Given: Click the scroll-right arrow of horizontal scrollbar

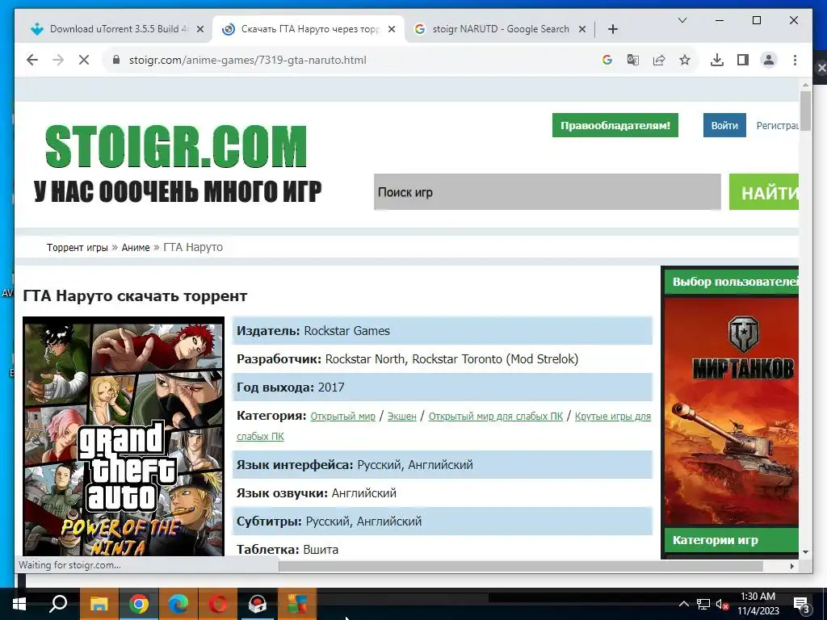Looking at the screenshot, I should pos(792,566).
